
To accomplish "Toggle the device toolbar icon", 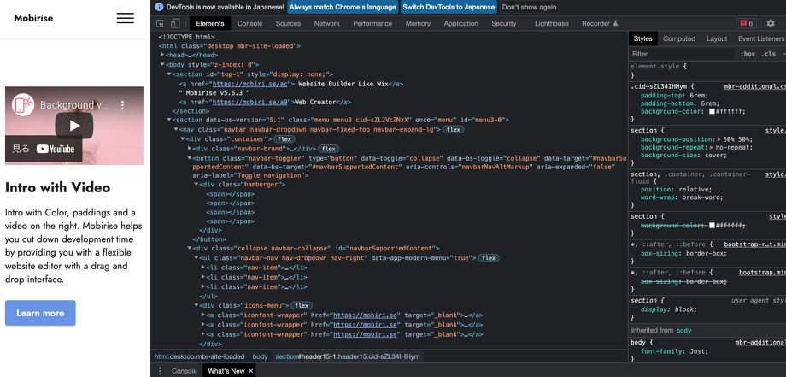I will click(x=175, y=24).
